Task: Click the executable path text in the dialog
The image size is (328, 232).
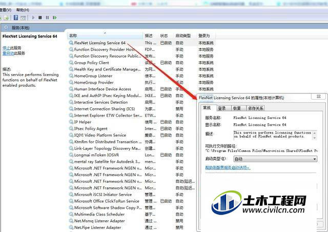Action: coord(261,151)
